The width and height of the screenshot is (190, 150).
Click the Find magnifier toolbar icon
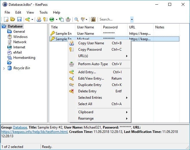tap(76, 19)
